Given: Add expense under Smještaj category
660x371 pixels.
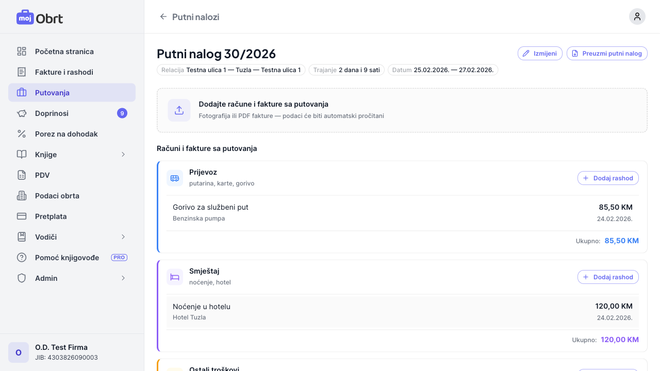Looking at the screenshot, I should pos(608,277).
